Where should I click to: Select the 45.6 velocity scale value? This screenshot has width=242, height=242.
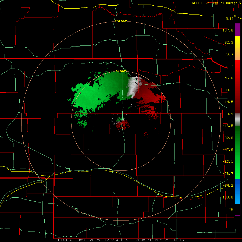coord(229,78)
